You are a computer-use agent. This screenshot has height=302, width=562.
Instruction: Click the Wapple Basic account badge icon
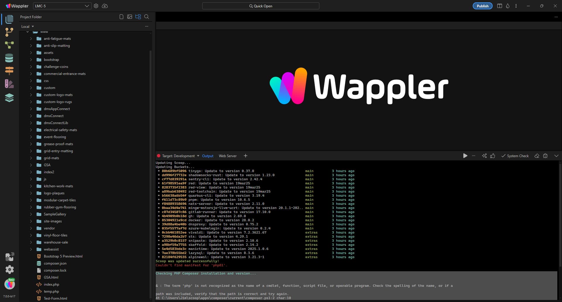point(10,284)
